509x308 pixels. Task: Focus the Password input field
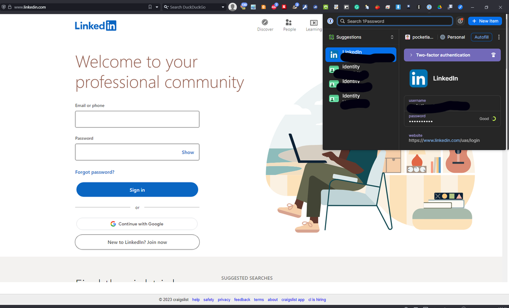pyautogui.click(x=138, y=152)
